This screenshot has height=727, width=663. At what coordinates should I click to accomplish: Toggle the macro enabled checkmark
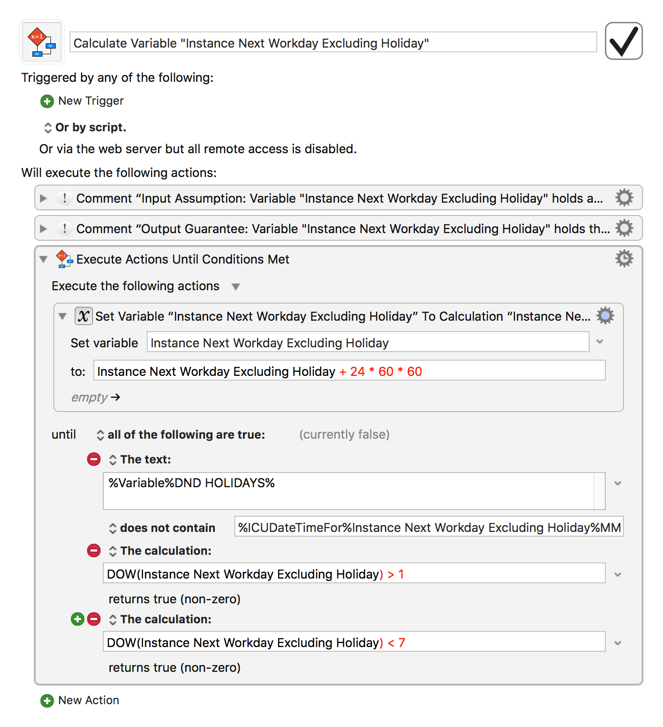pyautogui.click(x=623, y=41)
